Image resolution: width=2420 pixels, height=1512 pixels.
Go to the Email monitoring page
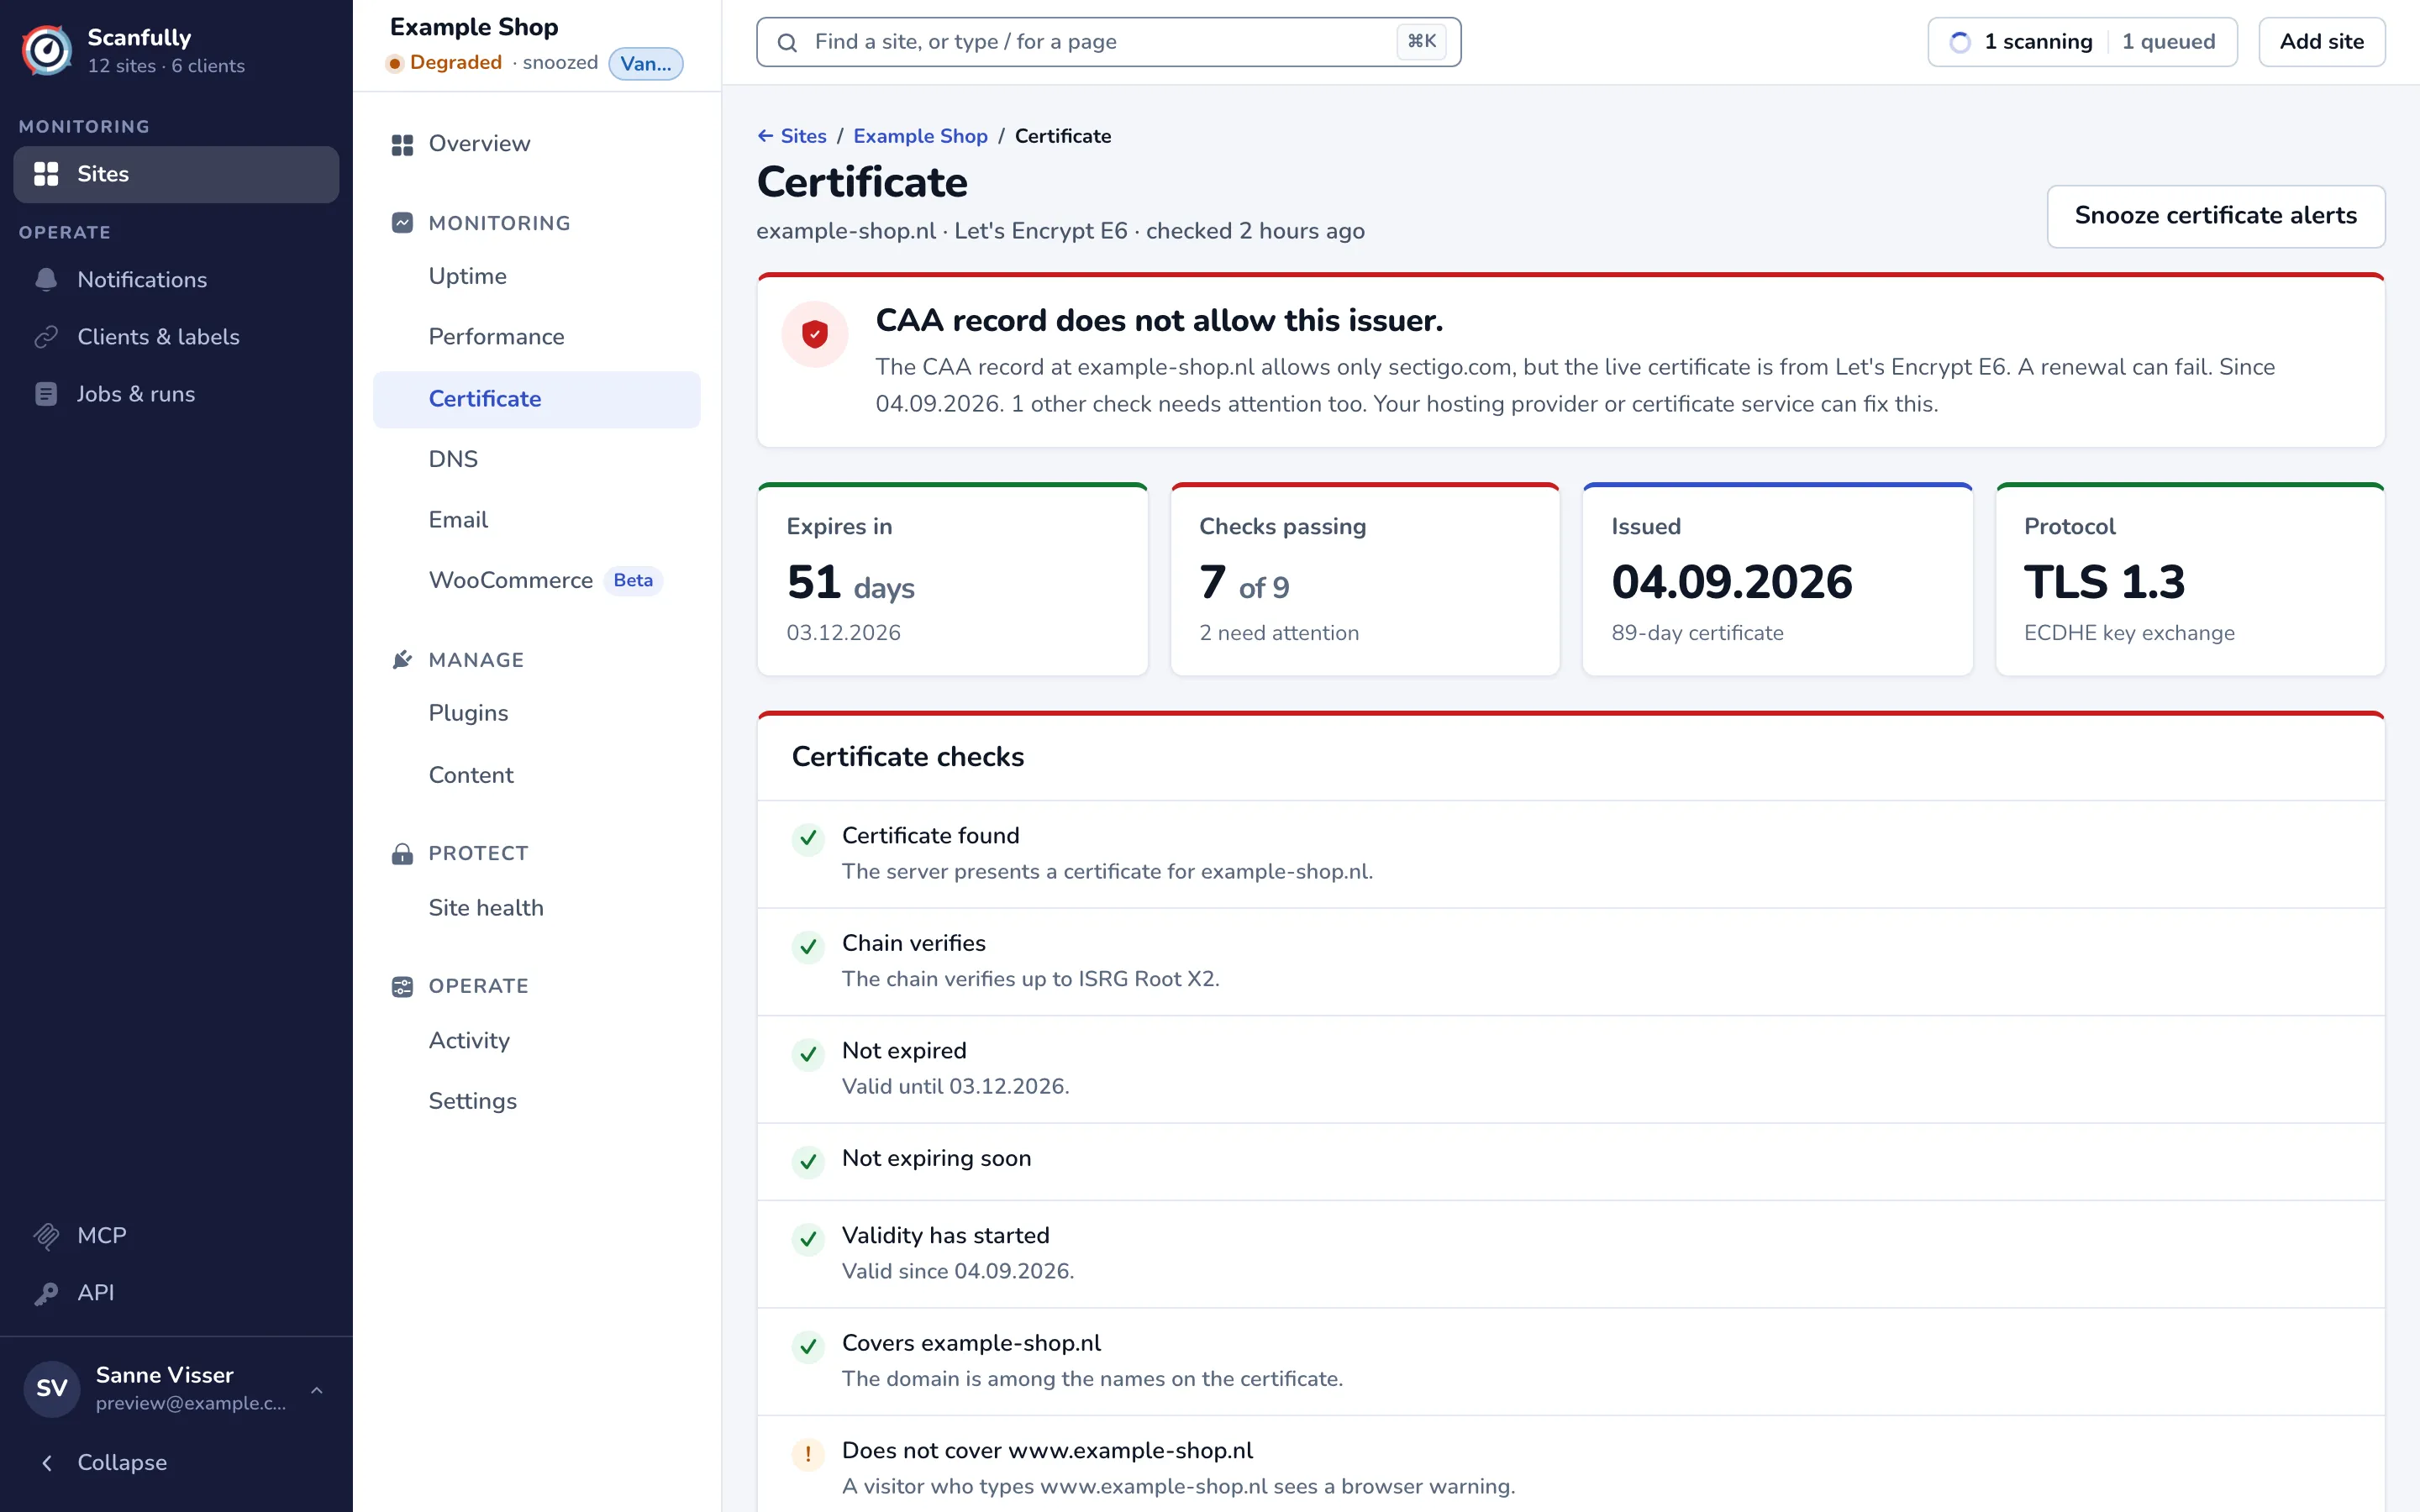pos(537,520)
